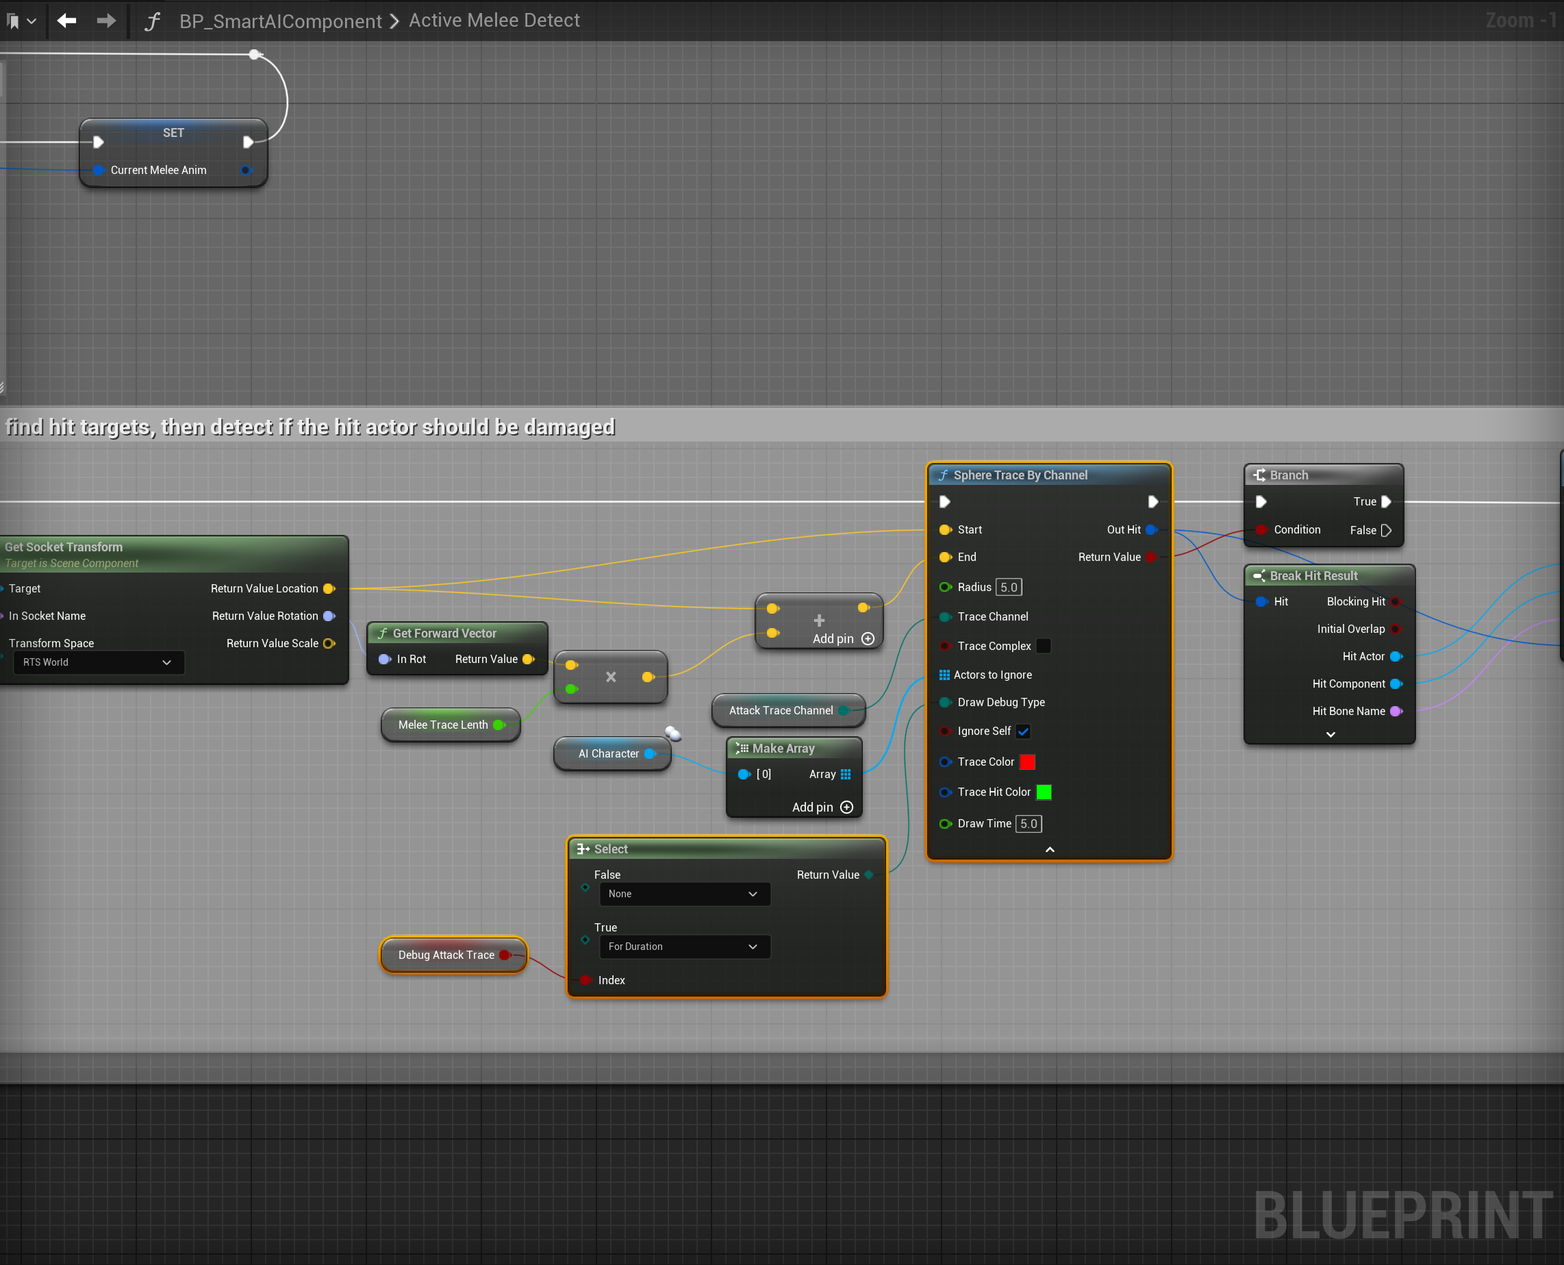Open the red Trace Color swatch

(1027, 762)
